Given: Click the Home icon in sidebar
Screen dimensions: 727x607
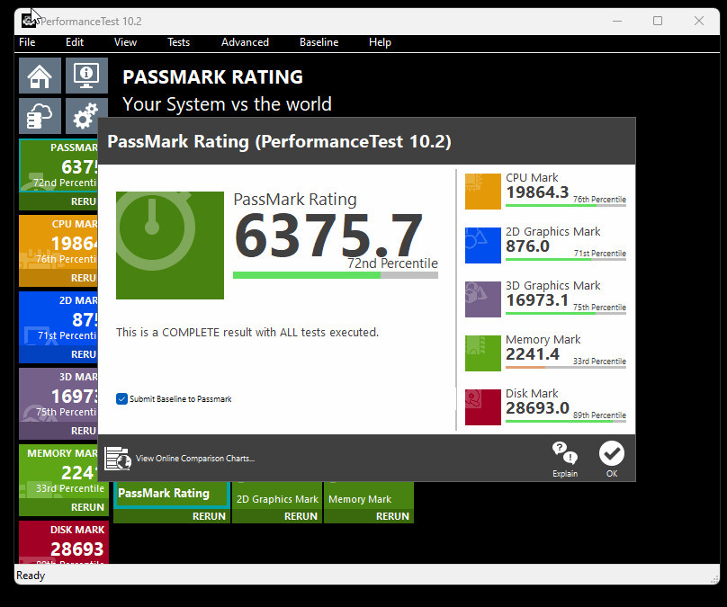Looking at the screenshot, I should click(x=40, y=76).
